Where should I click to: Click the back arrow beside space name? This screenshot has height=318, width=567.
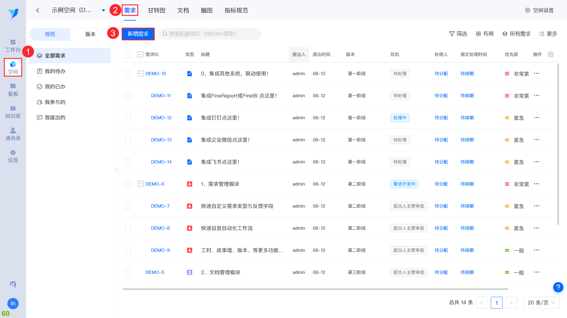point(38,10)
